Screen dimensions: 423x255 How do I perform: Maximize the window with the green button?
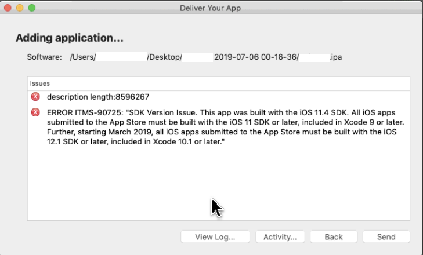(x=31, y=8)
